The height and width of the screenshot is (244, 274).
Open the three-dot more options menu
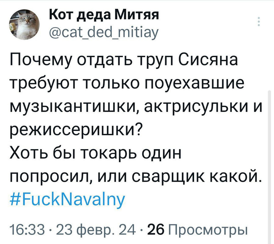(x=259, y=22)
